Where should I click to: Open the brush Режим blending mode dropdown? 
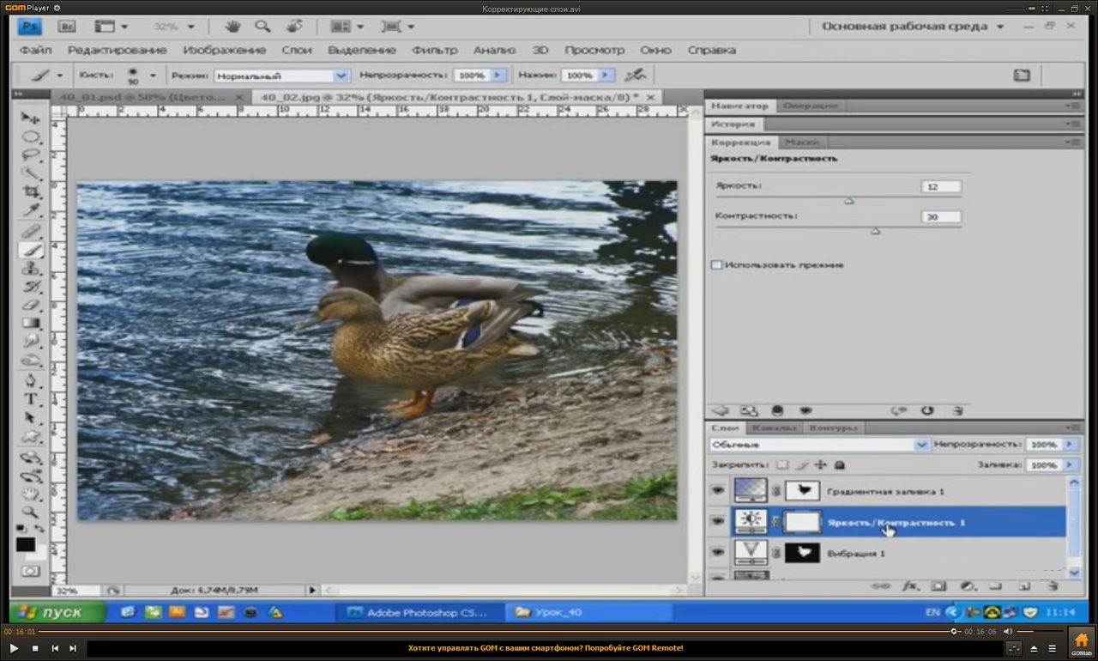coord(281,76)
